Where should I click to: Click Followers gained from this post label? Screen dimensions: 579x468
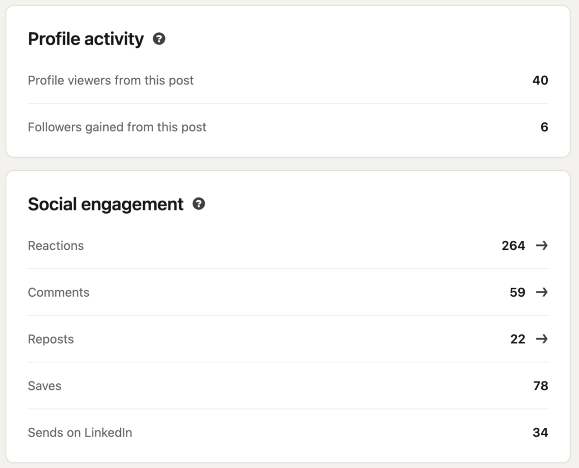point(117,127)
